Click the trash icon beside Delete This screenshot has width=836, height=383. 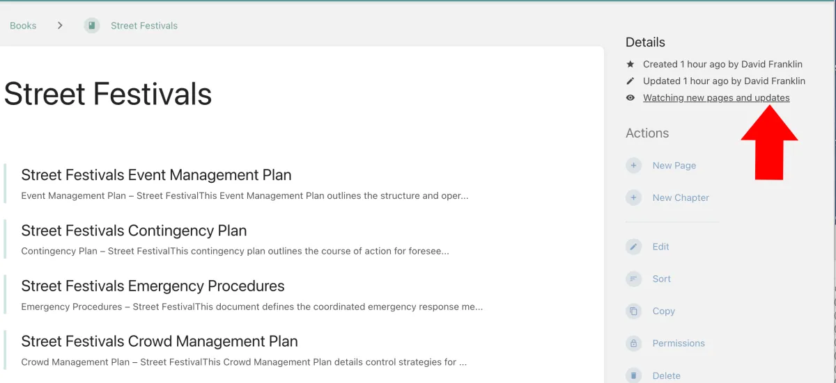(x=633, y=375)
